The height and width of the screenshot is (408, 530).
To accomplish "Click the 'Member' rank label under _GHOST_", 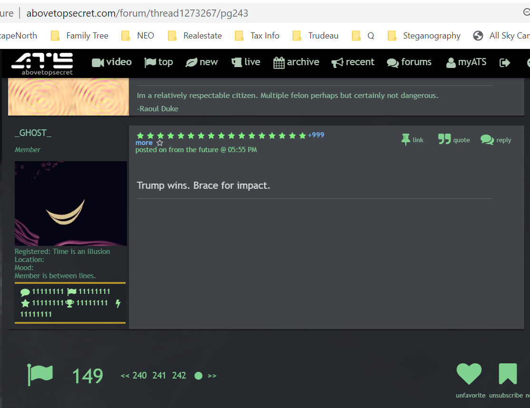I will [x=28, y=150].
